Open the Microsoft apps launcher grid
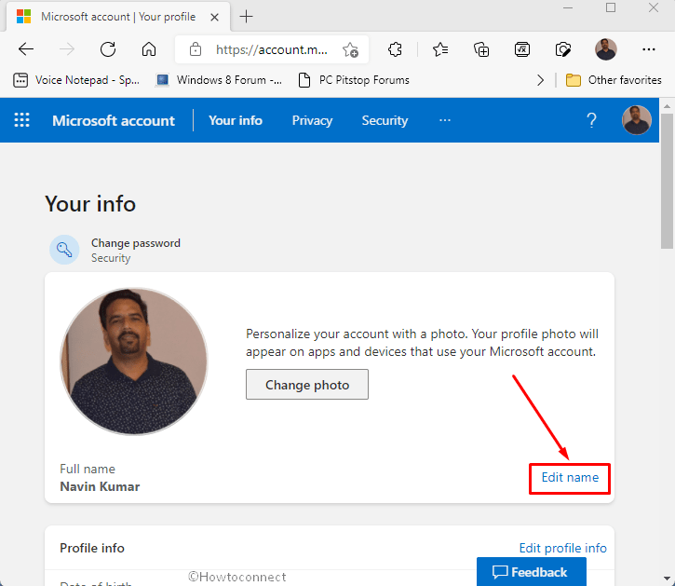The width and height of the screenshot is (675, 586). coord(22,120)
